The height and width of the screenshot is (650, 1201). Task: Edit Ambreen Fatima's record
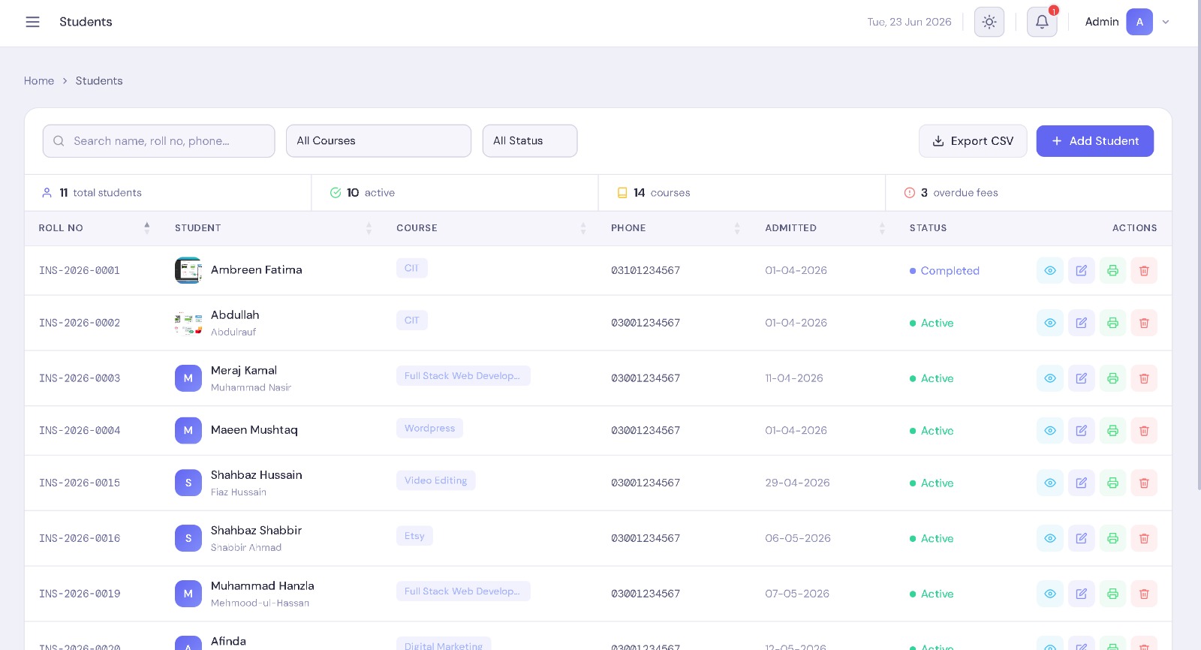tap(1082, 270)
